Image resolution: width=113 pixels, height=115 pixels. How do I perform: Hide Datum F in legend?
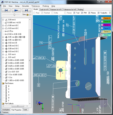click(x=102, y=35)
